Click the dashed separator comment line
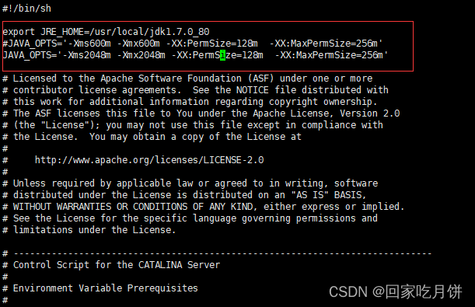 (217, 253)
